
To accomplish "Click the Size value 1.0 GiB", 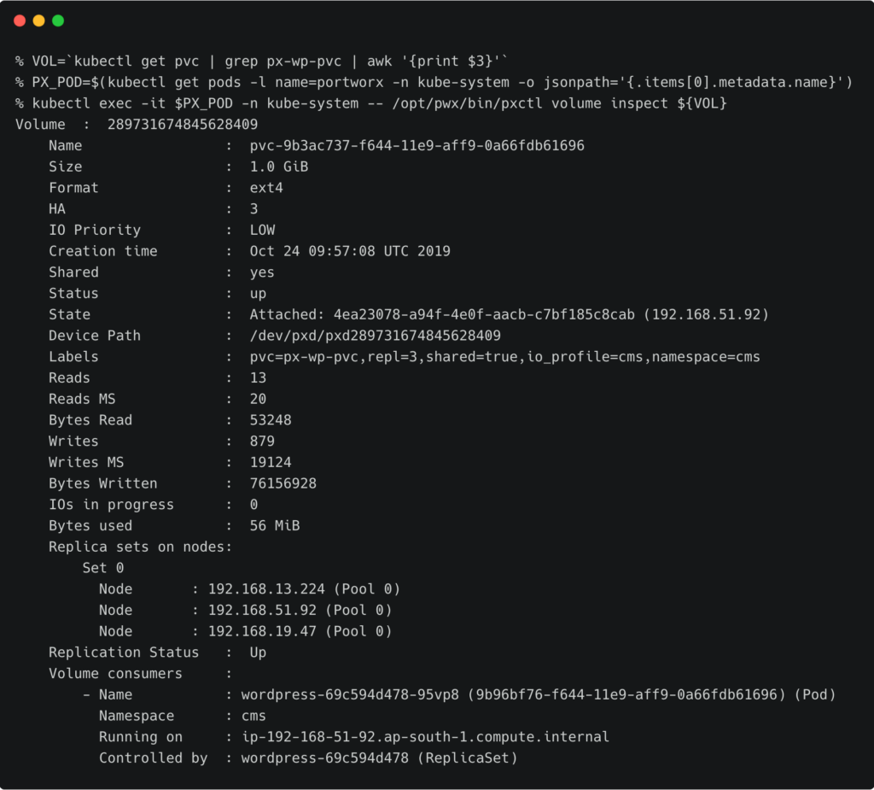I will point(279,167).
